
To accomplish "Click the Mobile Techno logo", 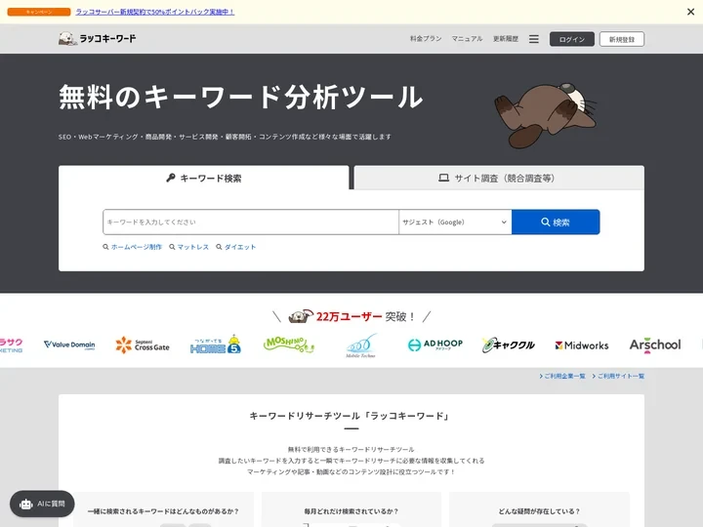I will [361, 345].
